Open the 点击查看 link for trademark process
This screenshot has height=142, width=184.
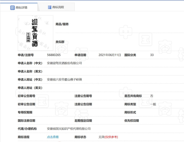[53, 137]
